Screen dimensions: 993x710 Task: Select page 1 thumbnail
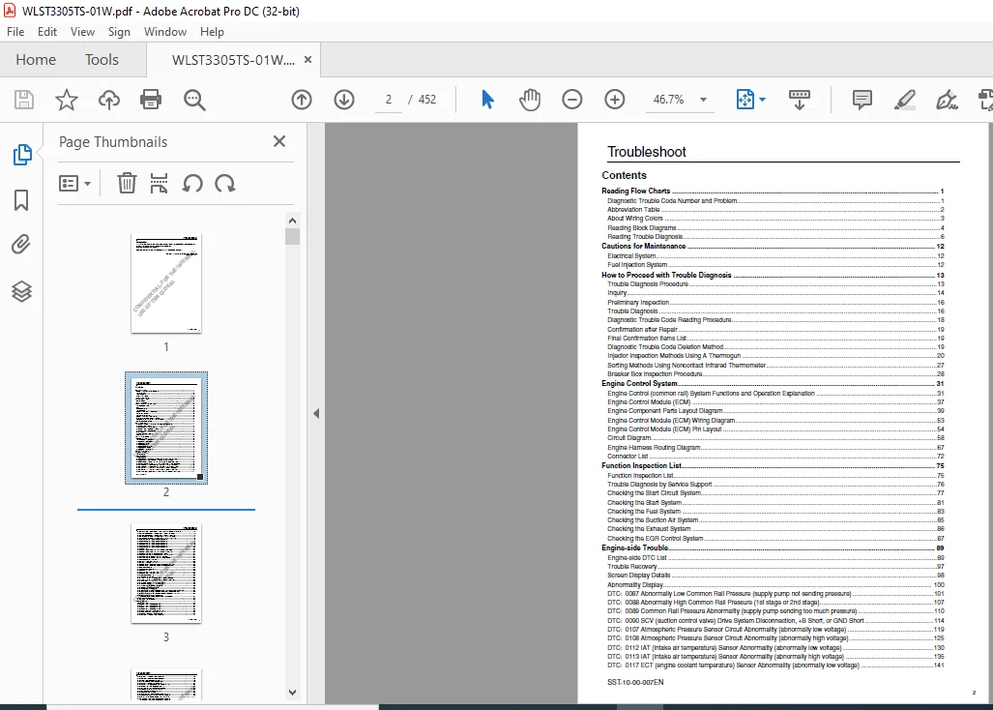[166, 283]
